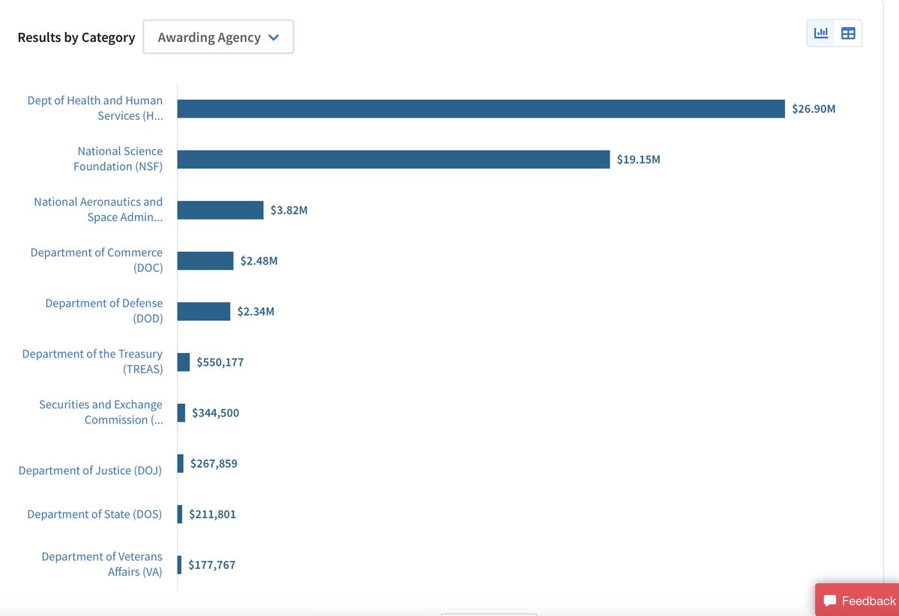Open Securities and Exchange Commission link
Screen dimensions: 899x616
coord(100,412)
